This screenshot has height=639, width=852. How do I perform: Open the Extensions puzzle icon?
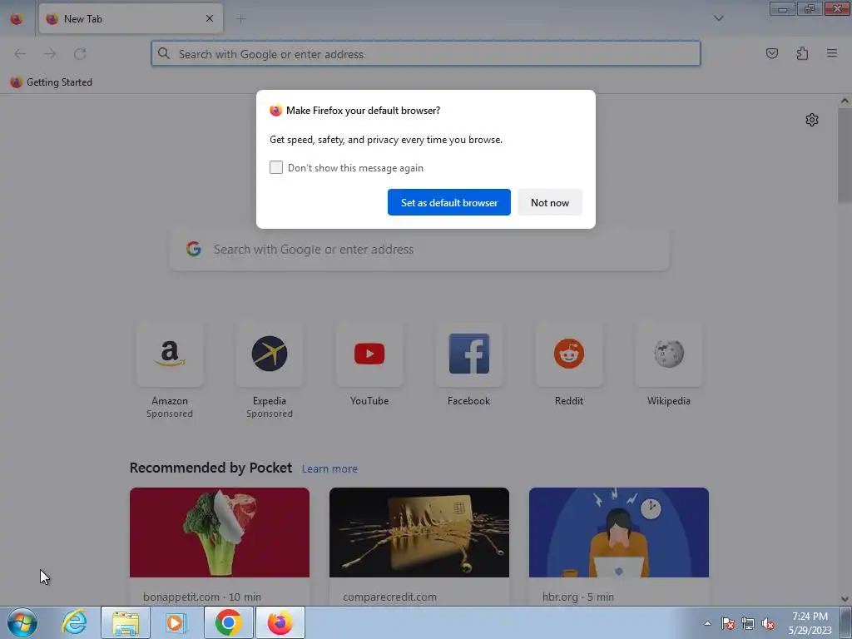click(802, 53)
